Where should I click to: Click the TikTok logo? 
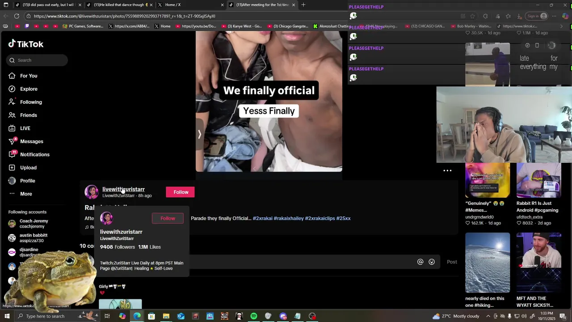[x=26, y=44]
